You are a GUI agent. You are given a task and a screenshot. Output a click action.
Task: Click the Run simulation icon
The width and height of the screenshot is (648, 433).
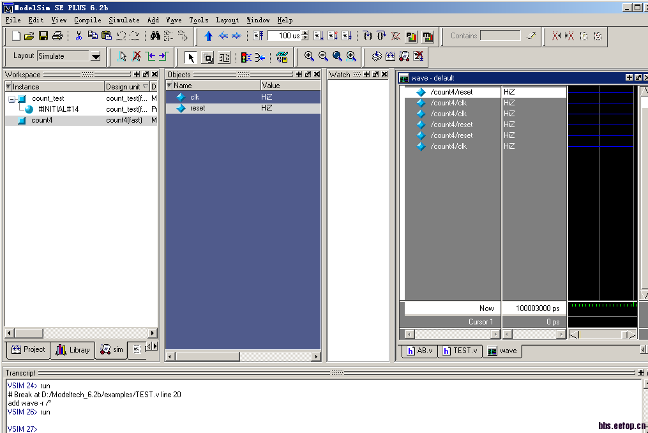click(x=318, y=36)
